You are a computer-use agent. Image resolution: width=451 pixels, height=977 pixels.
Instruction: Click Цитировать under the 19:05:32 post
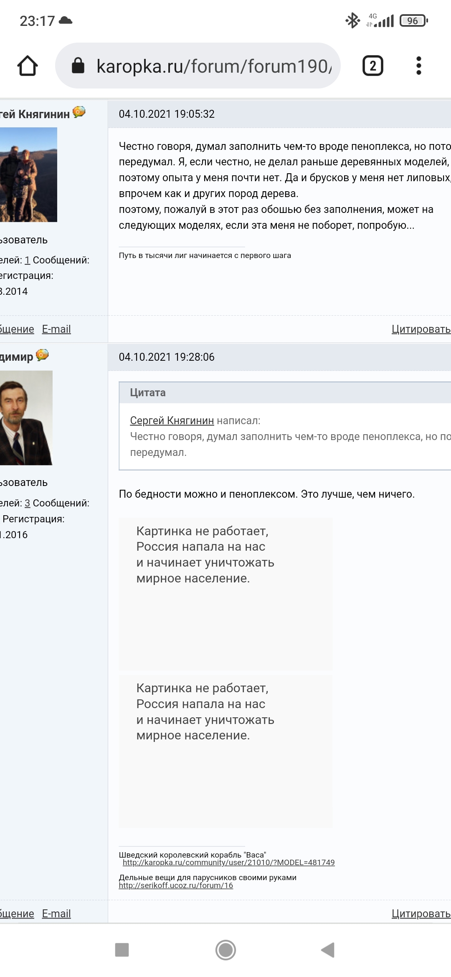coord(421,329)
